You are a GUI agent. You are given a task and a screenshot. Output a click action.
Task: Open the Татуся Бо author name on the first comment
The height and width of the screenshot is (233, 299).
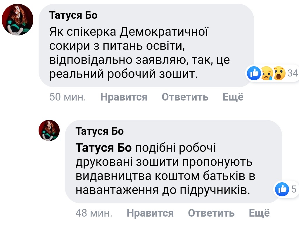[73, 15]
